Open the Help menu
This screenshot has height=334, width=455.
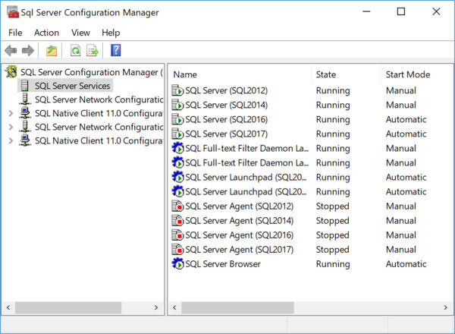coord(111,33)
